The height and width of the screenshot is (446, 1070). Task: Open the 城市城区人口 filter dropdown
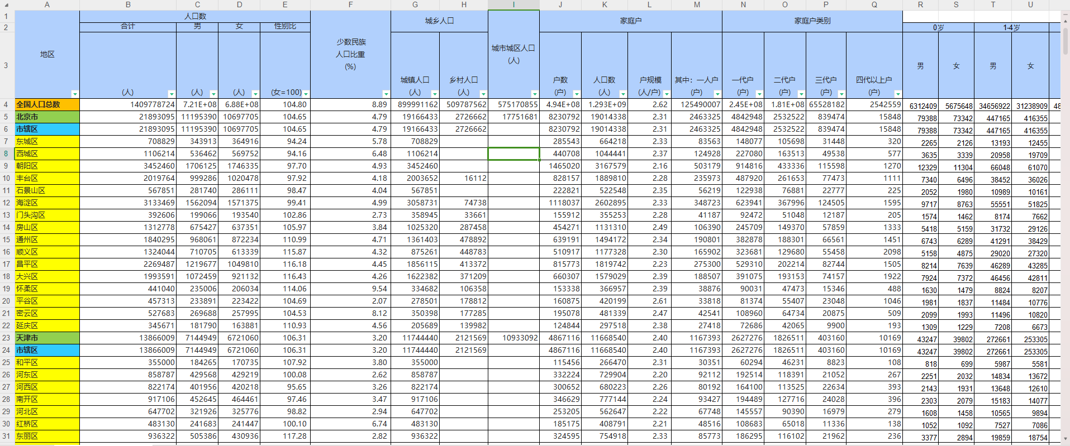pyautogui.click(x=534, y=94)
